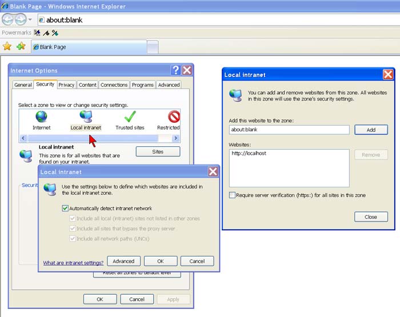This screenshot has height=317, width=400.
Task: Select the Blank Page browser tab
Action: pyautogui.click(x=89, y=47)
